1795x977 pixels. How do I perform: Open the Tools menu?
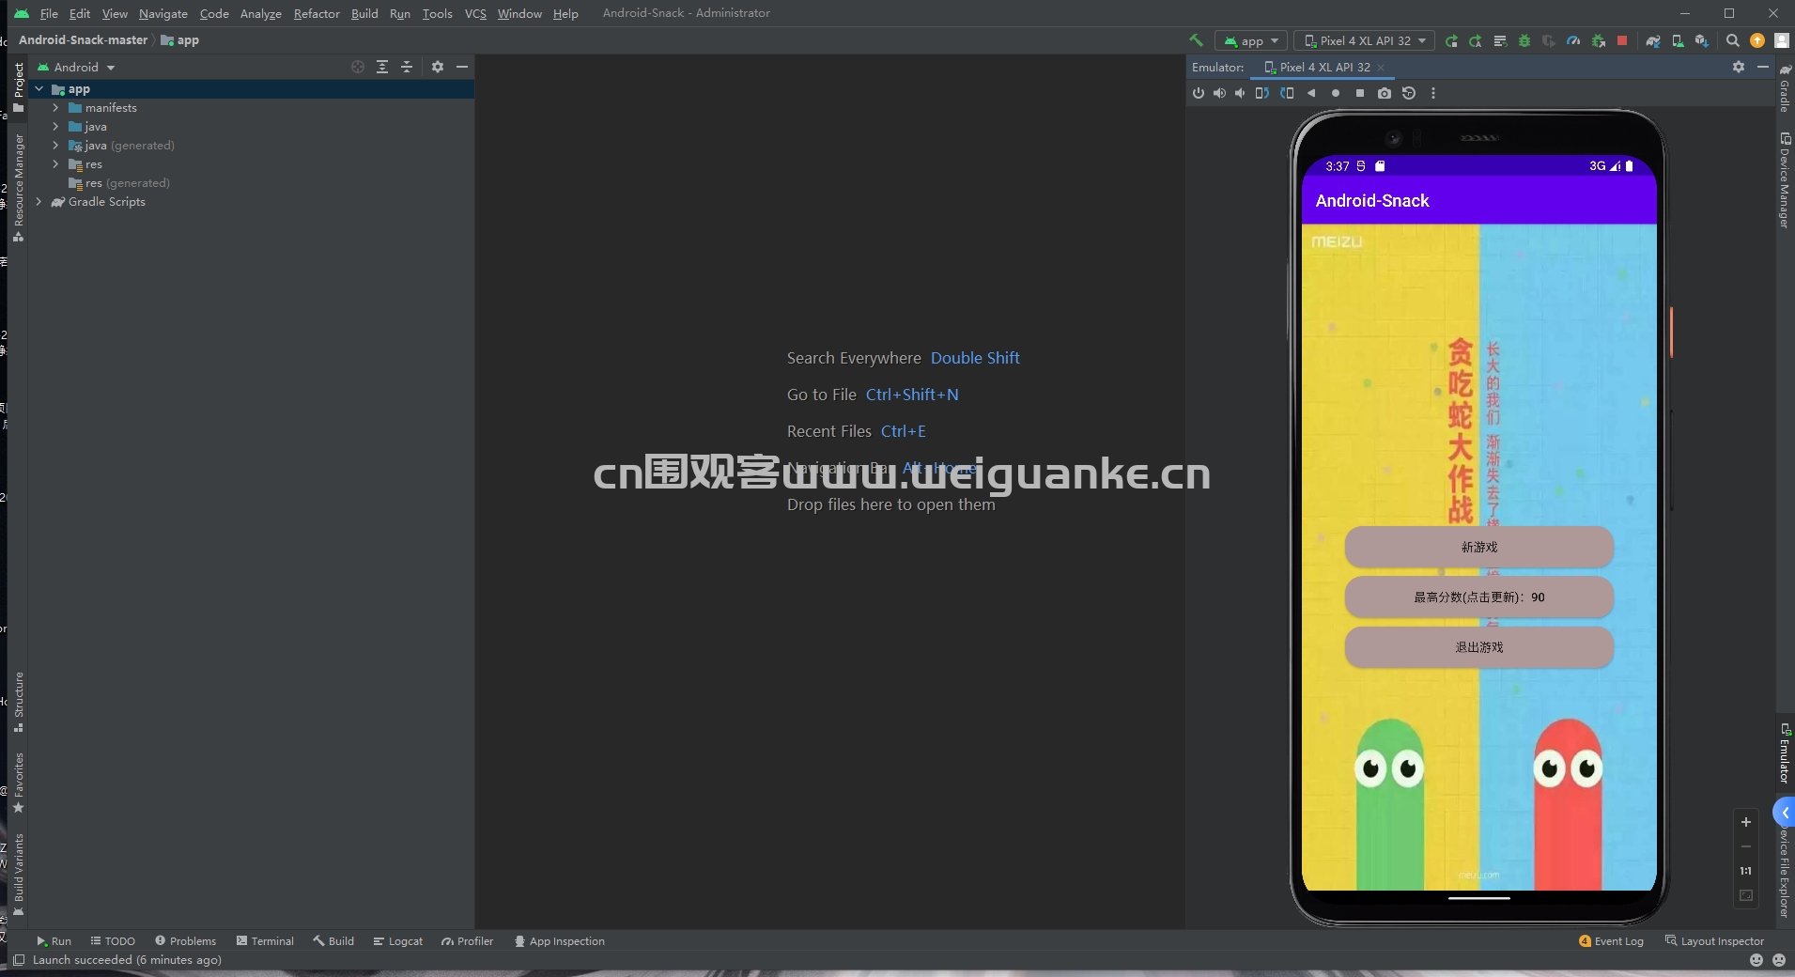point(437,13)
